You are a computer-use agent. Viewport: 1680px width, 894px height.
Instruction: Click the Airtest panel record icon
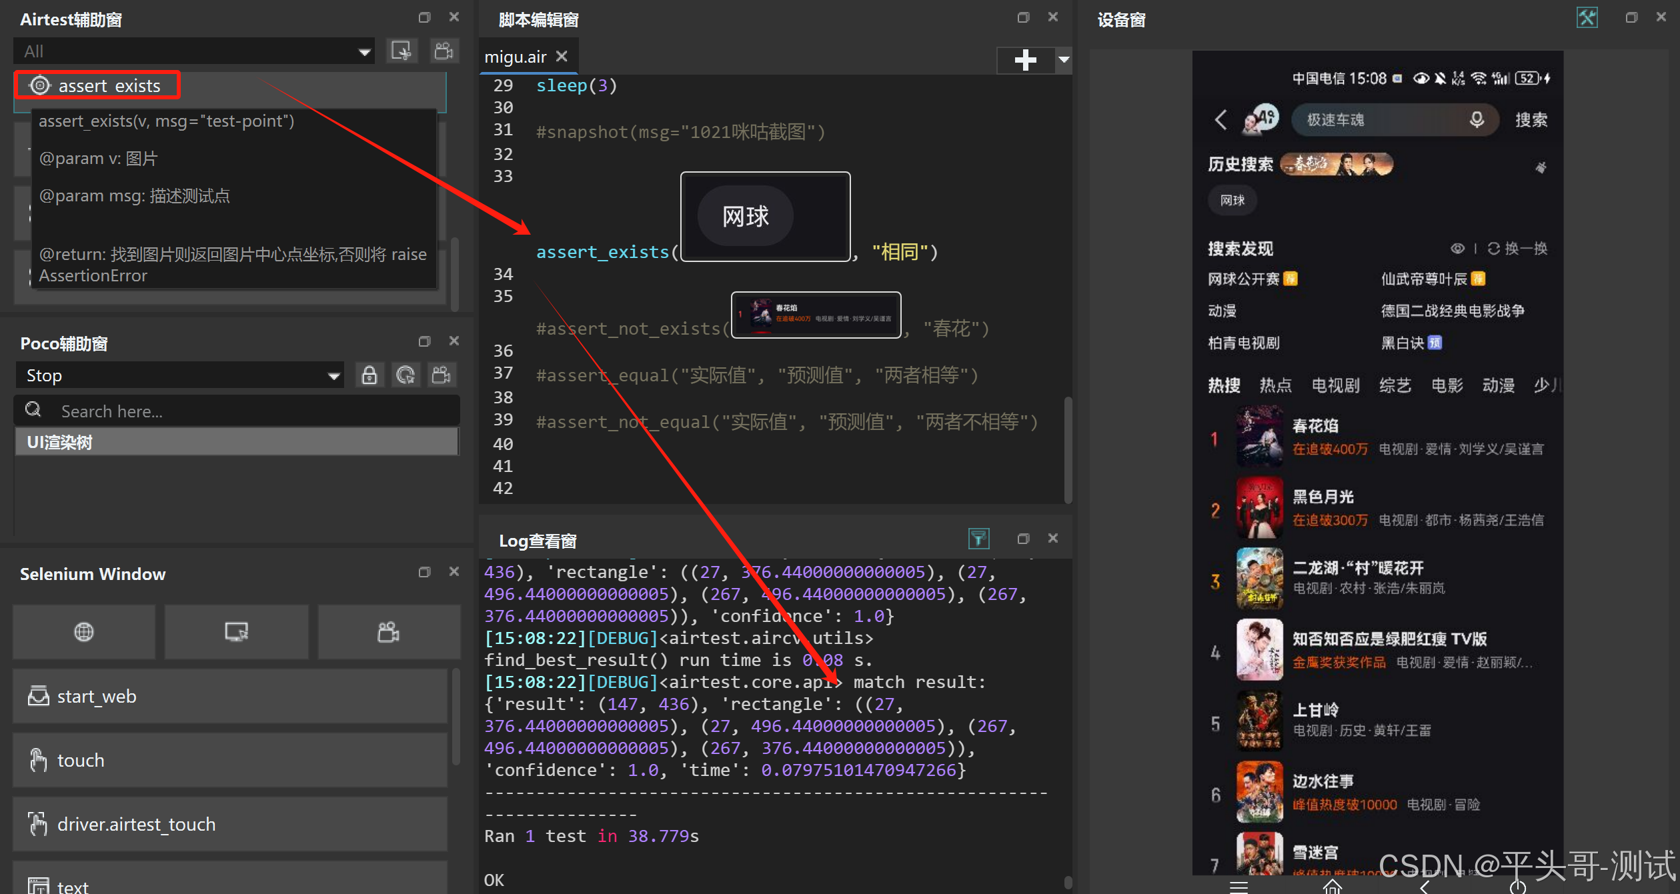click(x=401, y=51)
